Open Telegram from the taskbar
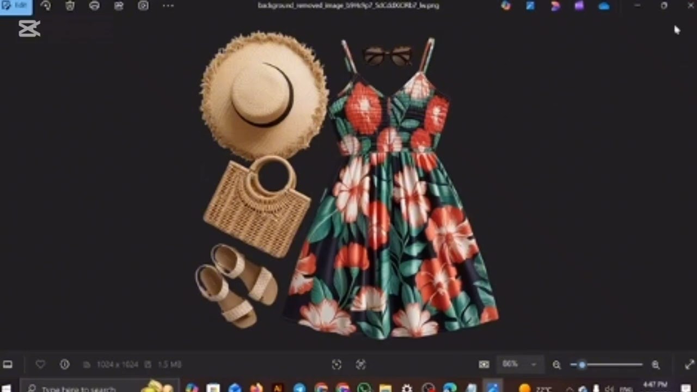The width and height of the screenshot is (697, 392). 299,388
